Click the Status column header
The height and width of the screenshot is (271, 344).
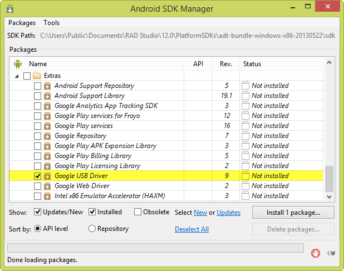point(252,64)
